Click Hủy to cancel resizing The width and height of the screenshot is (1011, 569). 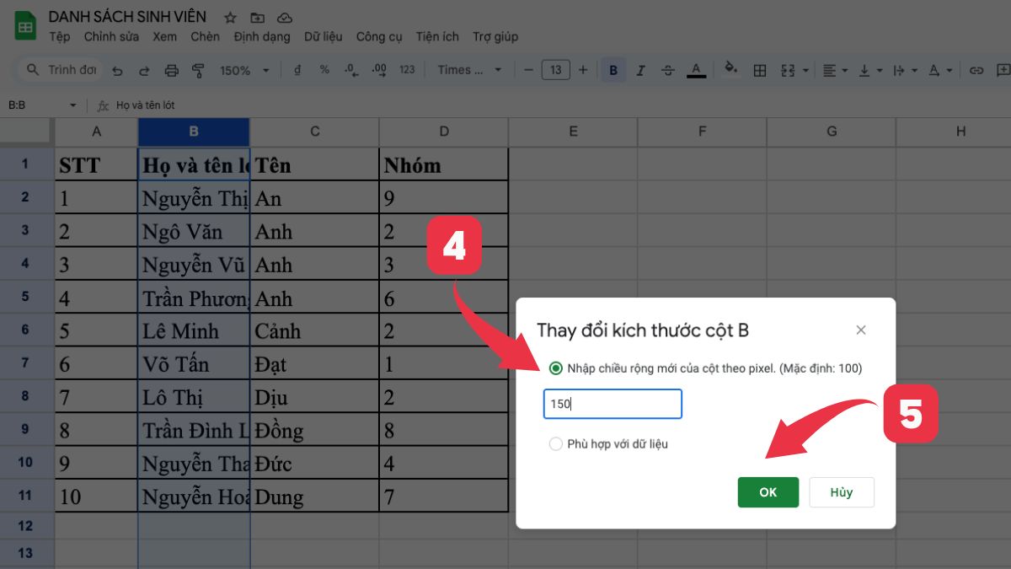(841, 492)
